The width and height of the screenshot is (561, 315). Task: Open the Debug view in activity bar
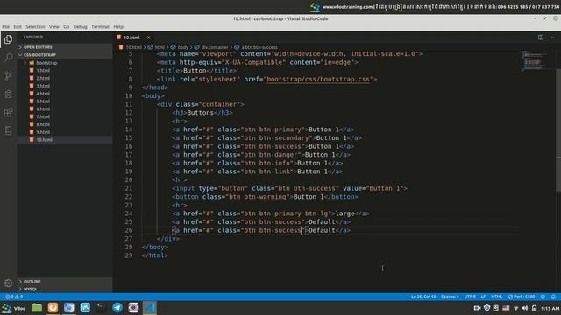pyautogui.click(x=8, y=94)
